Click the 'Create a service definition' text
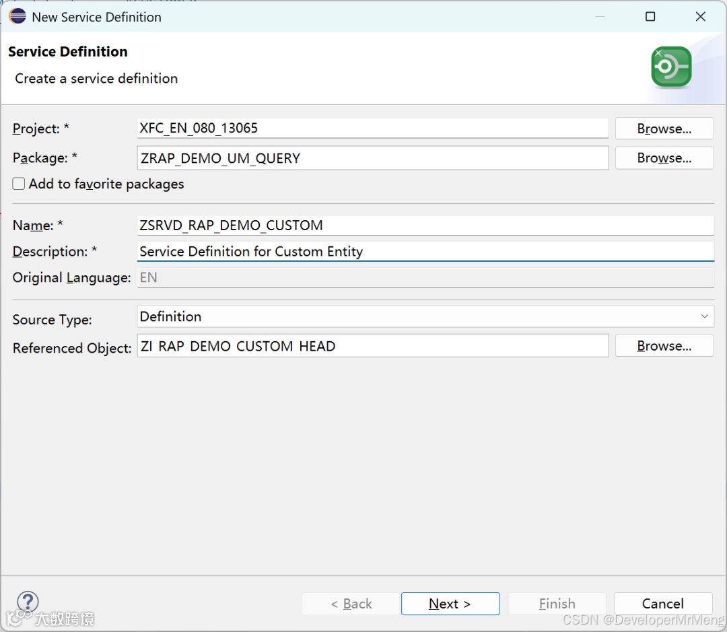The width and height of the screenshot is (727, 632). click(x=96, y=78)
